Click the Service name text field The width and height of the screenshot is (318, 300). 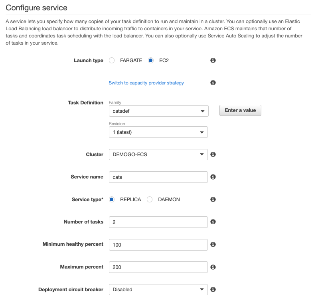[158, 177]
